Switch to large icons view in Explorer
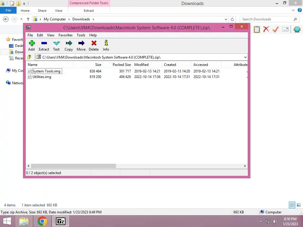The image size is (303, 227). tap(299, 205)
